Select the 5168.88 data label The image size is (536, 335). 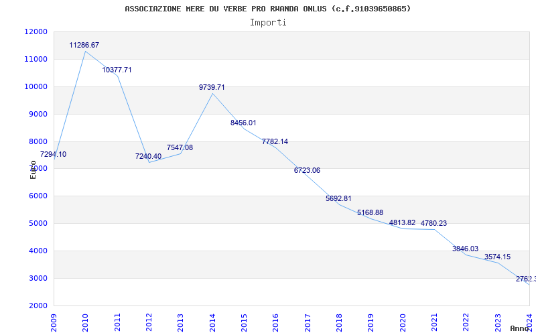[371, 213]
